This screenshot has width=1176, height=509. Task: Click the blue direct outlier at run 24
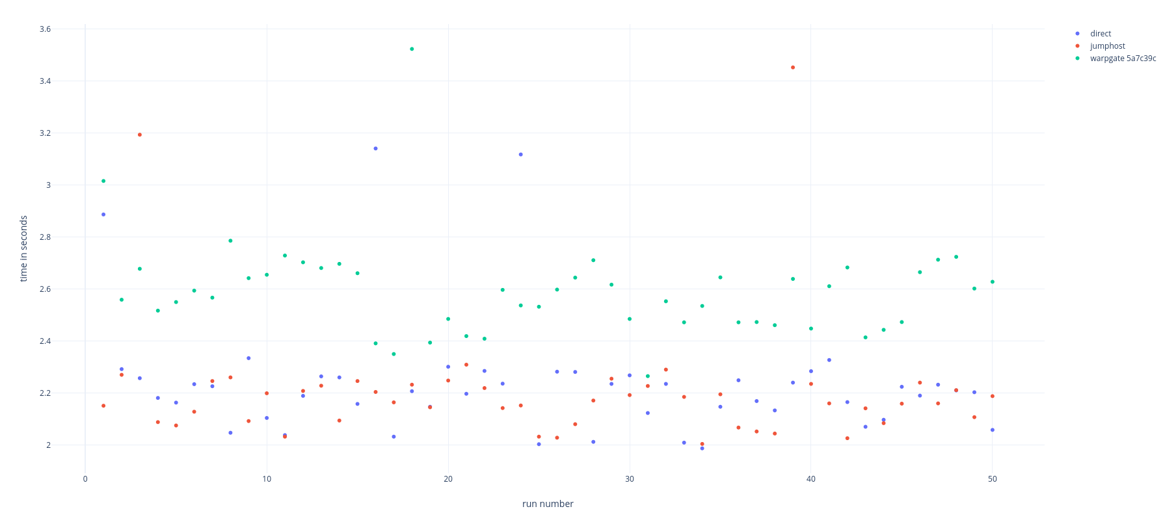520,154
